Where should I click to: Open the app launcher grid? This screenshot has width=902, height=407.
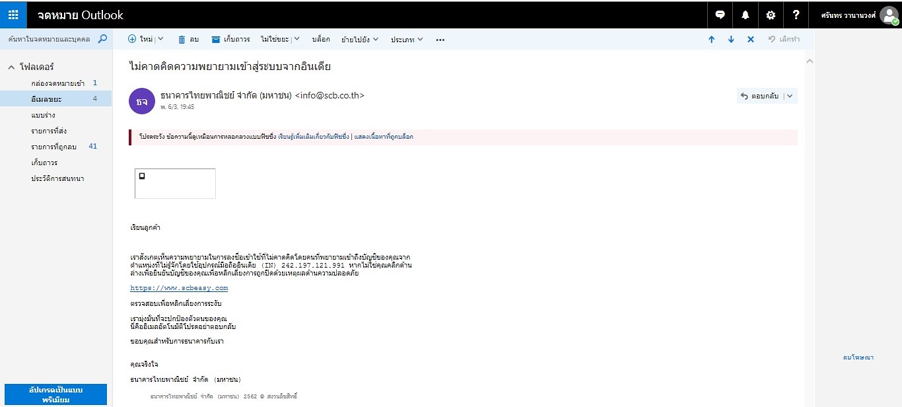[x=13, y=15]
